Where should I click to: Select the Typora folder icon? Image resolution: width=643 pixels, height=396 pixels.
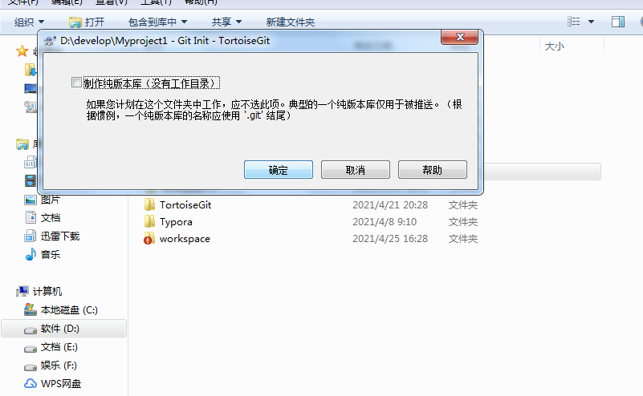pos(149,221)
